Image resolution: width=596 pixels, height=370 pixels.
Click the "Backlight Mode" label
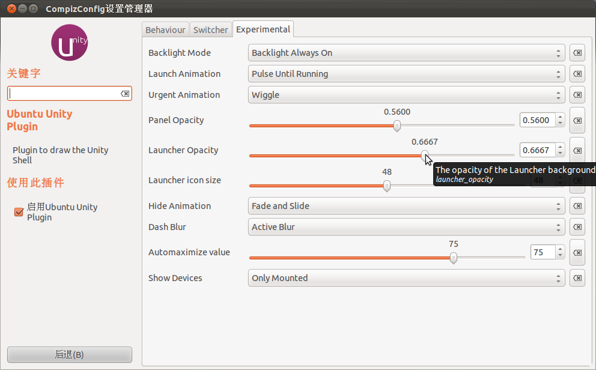[180, 53]
